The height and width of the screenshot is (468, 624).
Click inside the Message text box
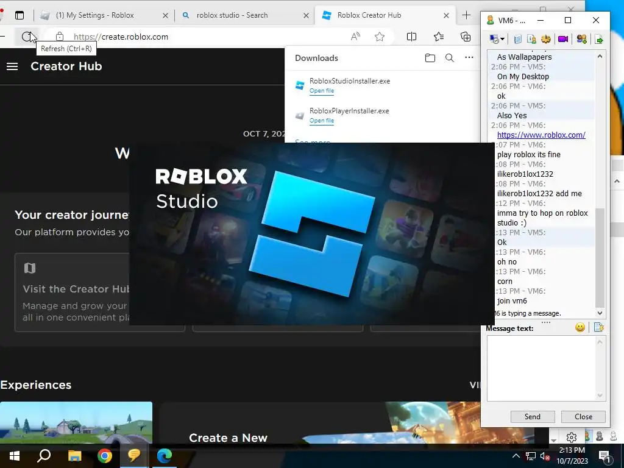point(541,368)
